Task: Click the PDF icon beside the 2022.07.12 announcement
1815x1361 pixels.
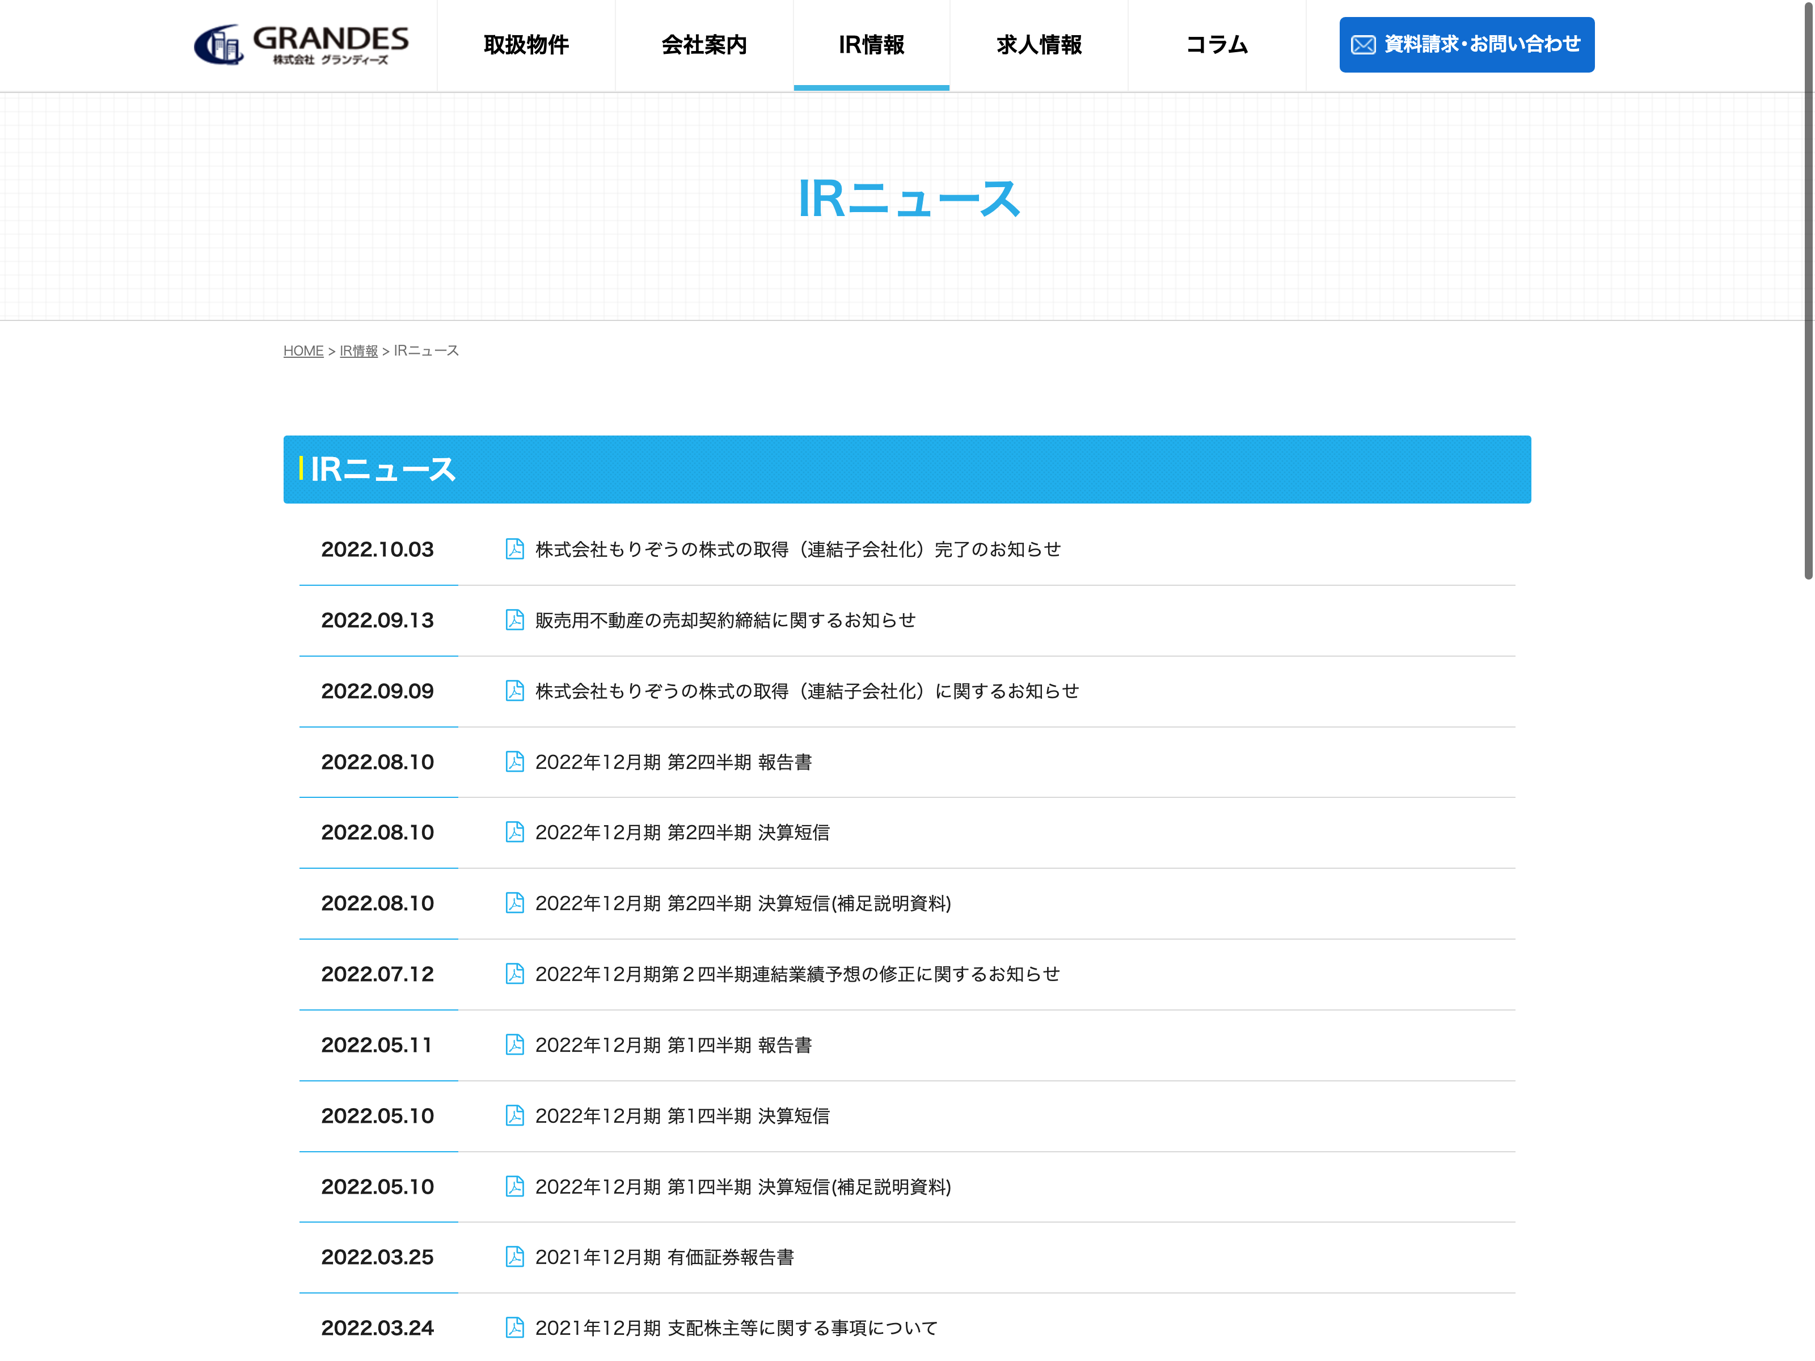Action: click(514, 974)
